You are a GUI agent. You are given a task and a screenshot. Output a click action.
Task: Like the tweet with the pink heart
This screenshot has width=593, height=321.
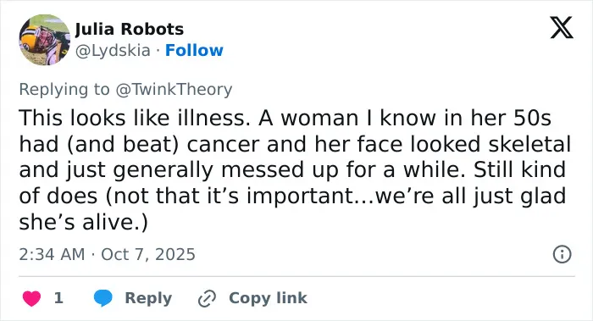32,298
